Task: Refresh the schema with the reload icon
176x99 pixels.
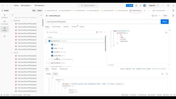Action: (x=101, y=32)
